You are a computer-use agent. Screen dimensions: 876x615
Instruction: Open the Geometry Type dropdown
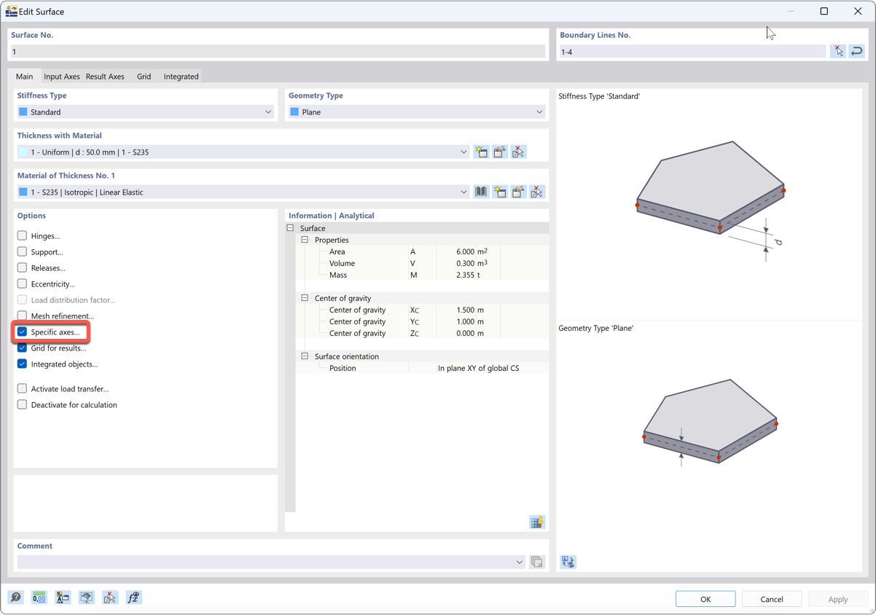pyautogui.click(x=417, y=112)
